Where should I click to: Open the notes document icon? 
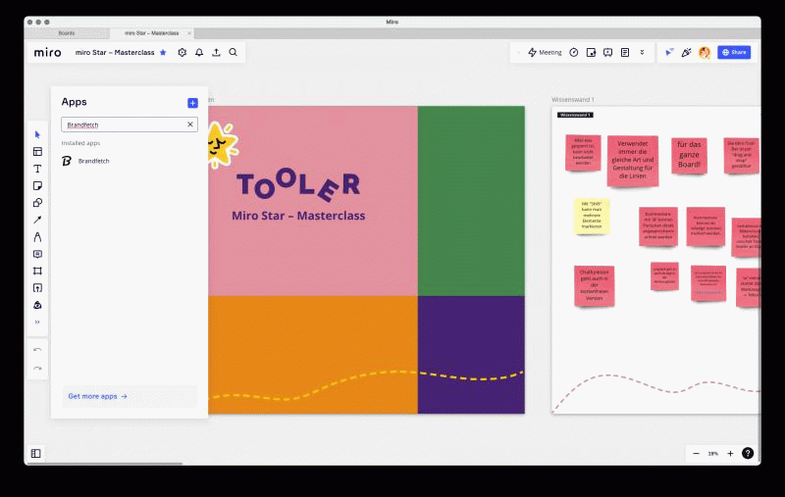(625, 53)
